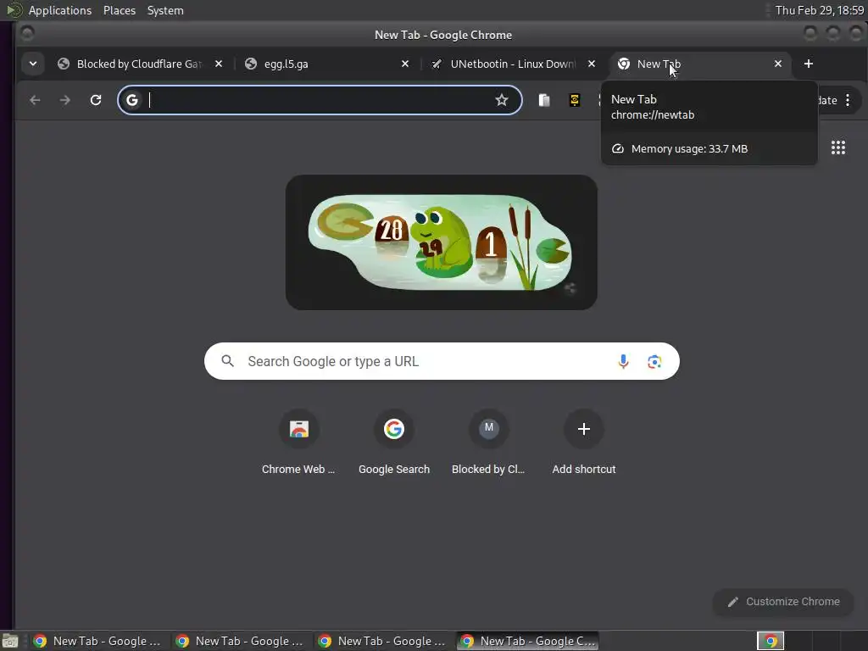
Task: Click the magnifier icon in the search box
Action: pos(227,361)
